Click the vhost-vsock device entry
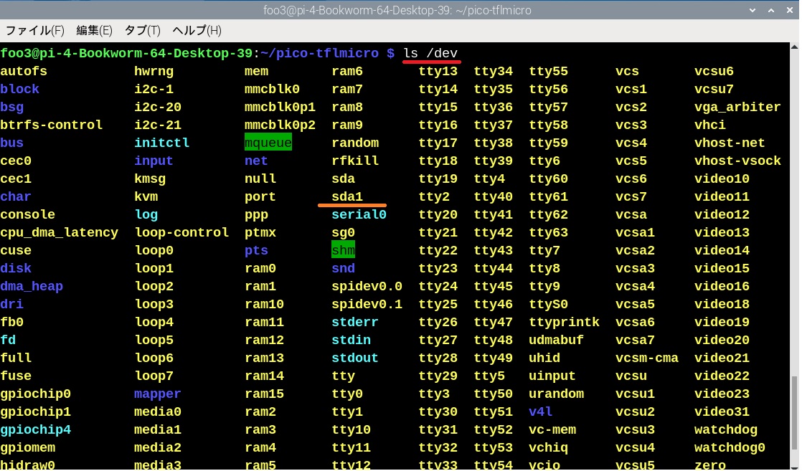The width and height of the screenshot is (802, 471). pos(737,161)
